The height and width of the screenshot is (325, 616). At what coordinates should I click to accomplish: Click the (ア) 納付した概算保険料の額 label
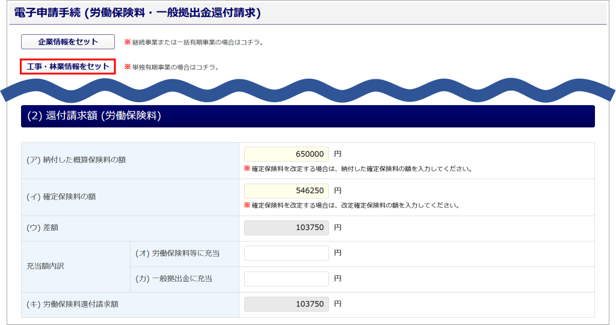76,160
